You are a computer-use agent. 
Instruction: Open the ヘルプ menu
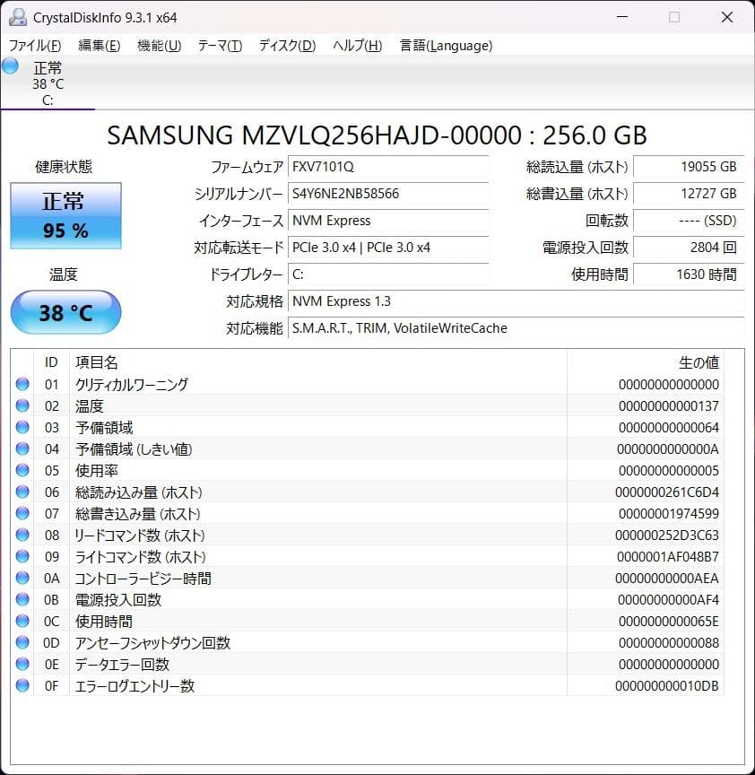[357, 45]
